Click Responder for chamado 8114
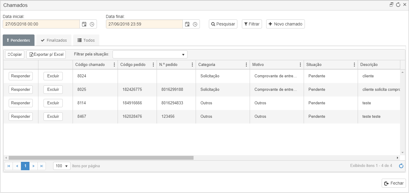 pyautogui.click(x=21, y=103)
